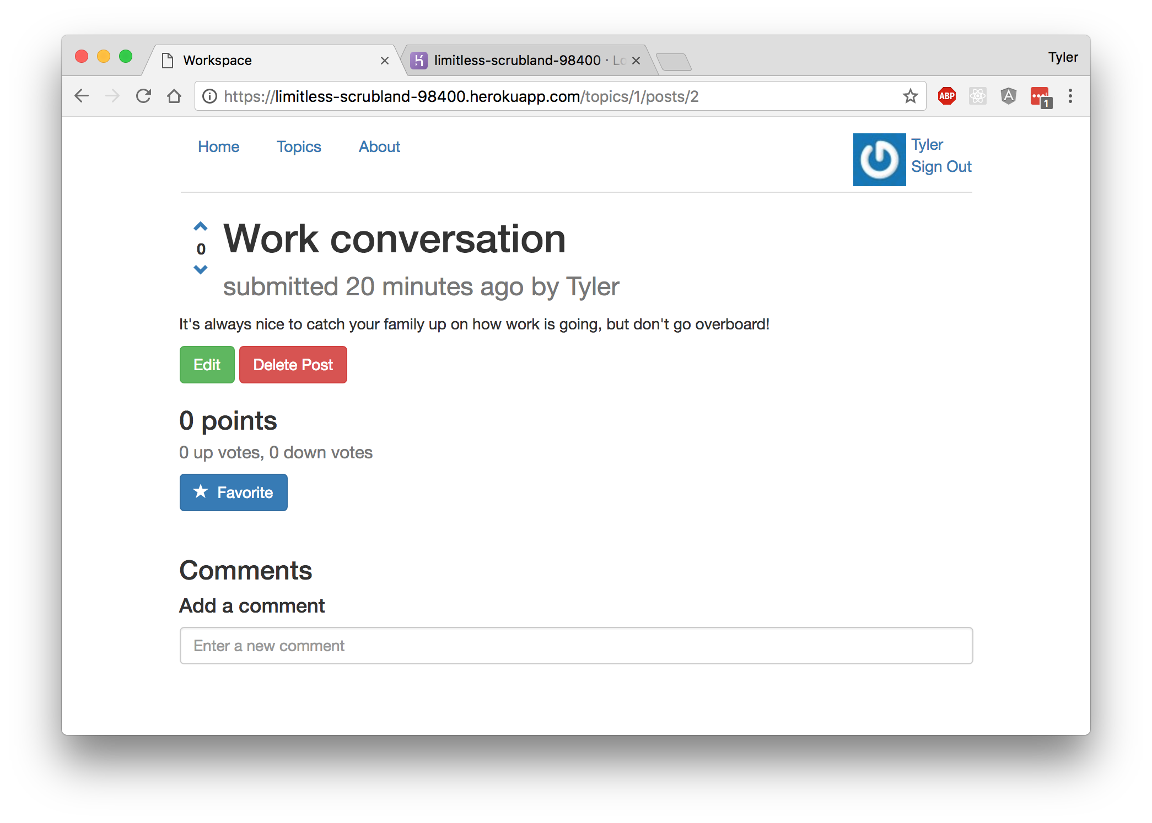Reload the current page

point(143,96)
